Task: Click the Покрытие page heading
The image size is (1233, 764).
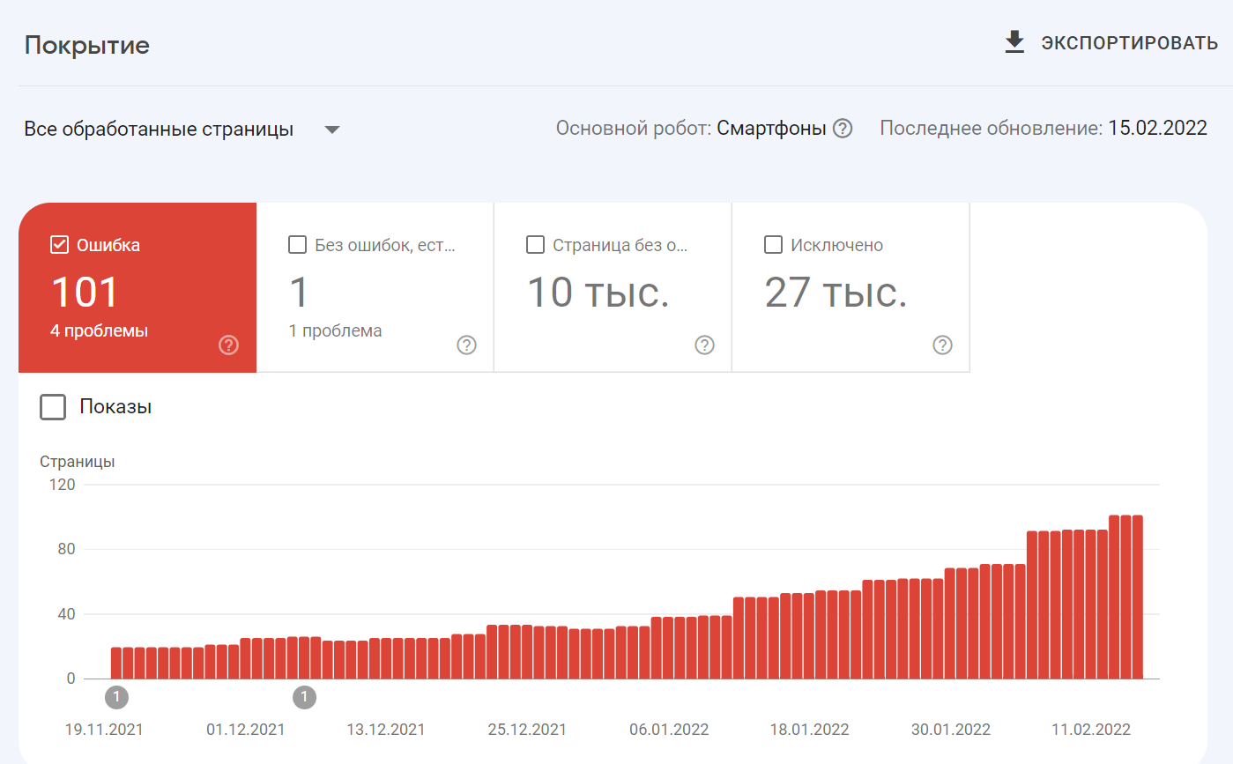Action: click(87, 46)
